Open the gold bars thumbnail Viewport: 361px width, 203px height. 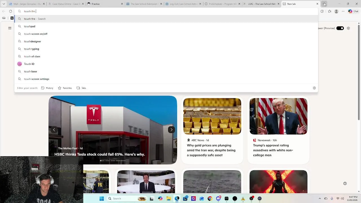212,116
